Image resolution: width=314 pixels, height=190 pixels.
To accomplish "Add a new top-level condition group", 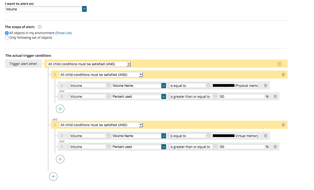I will click(53, 177).
